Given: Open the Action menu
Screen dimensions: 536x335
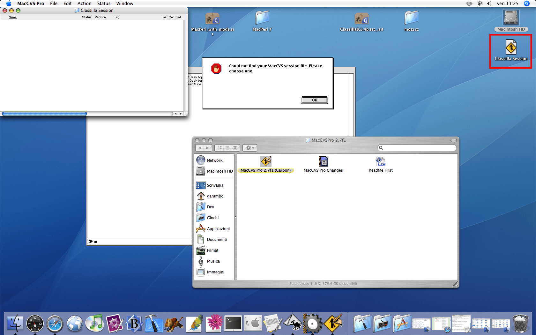Looking at the screenshot, I should coord(84,4).
